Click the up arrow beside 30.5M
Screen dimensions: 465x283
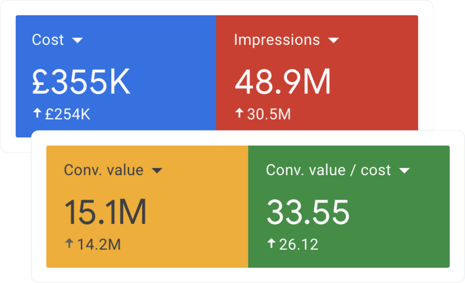pyautogui.click(x=239, y=114)
